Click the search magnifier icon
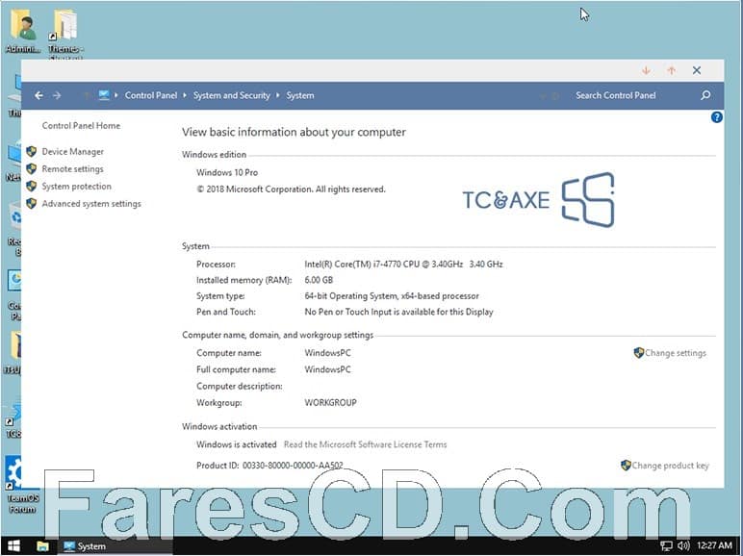 coord(705,95)
